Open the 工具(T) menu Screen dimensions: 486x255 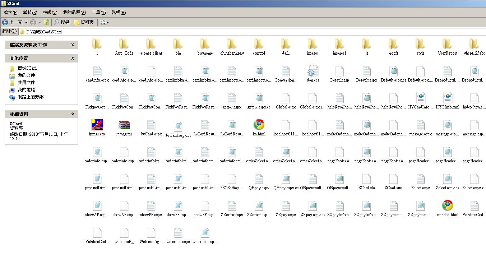(98, 13)
